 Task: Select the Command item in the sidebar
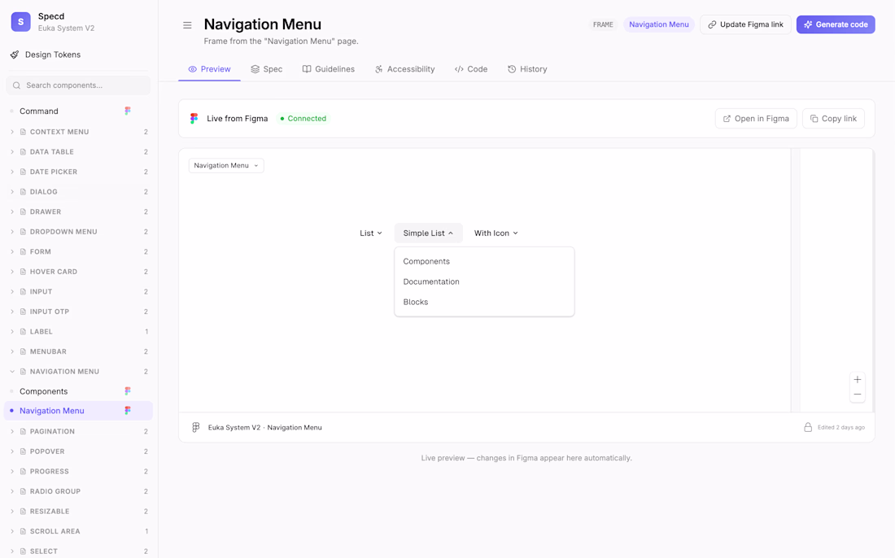pos(78,111)
